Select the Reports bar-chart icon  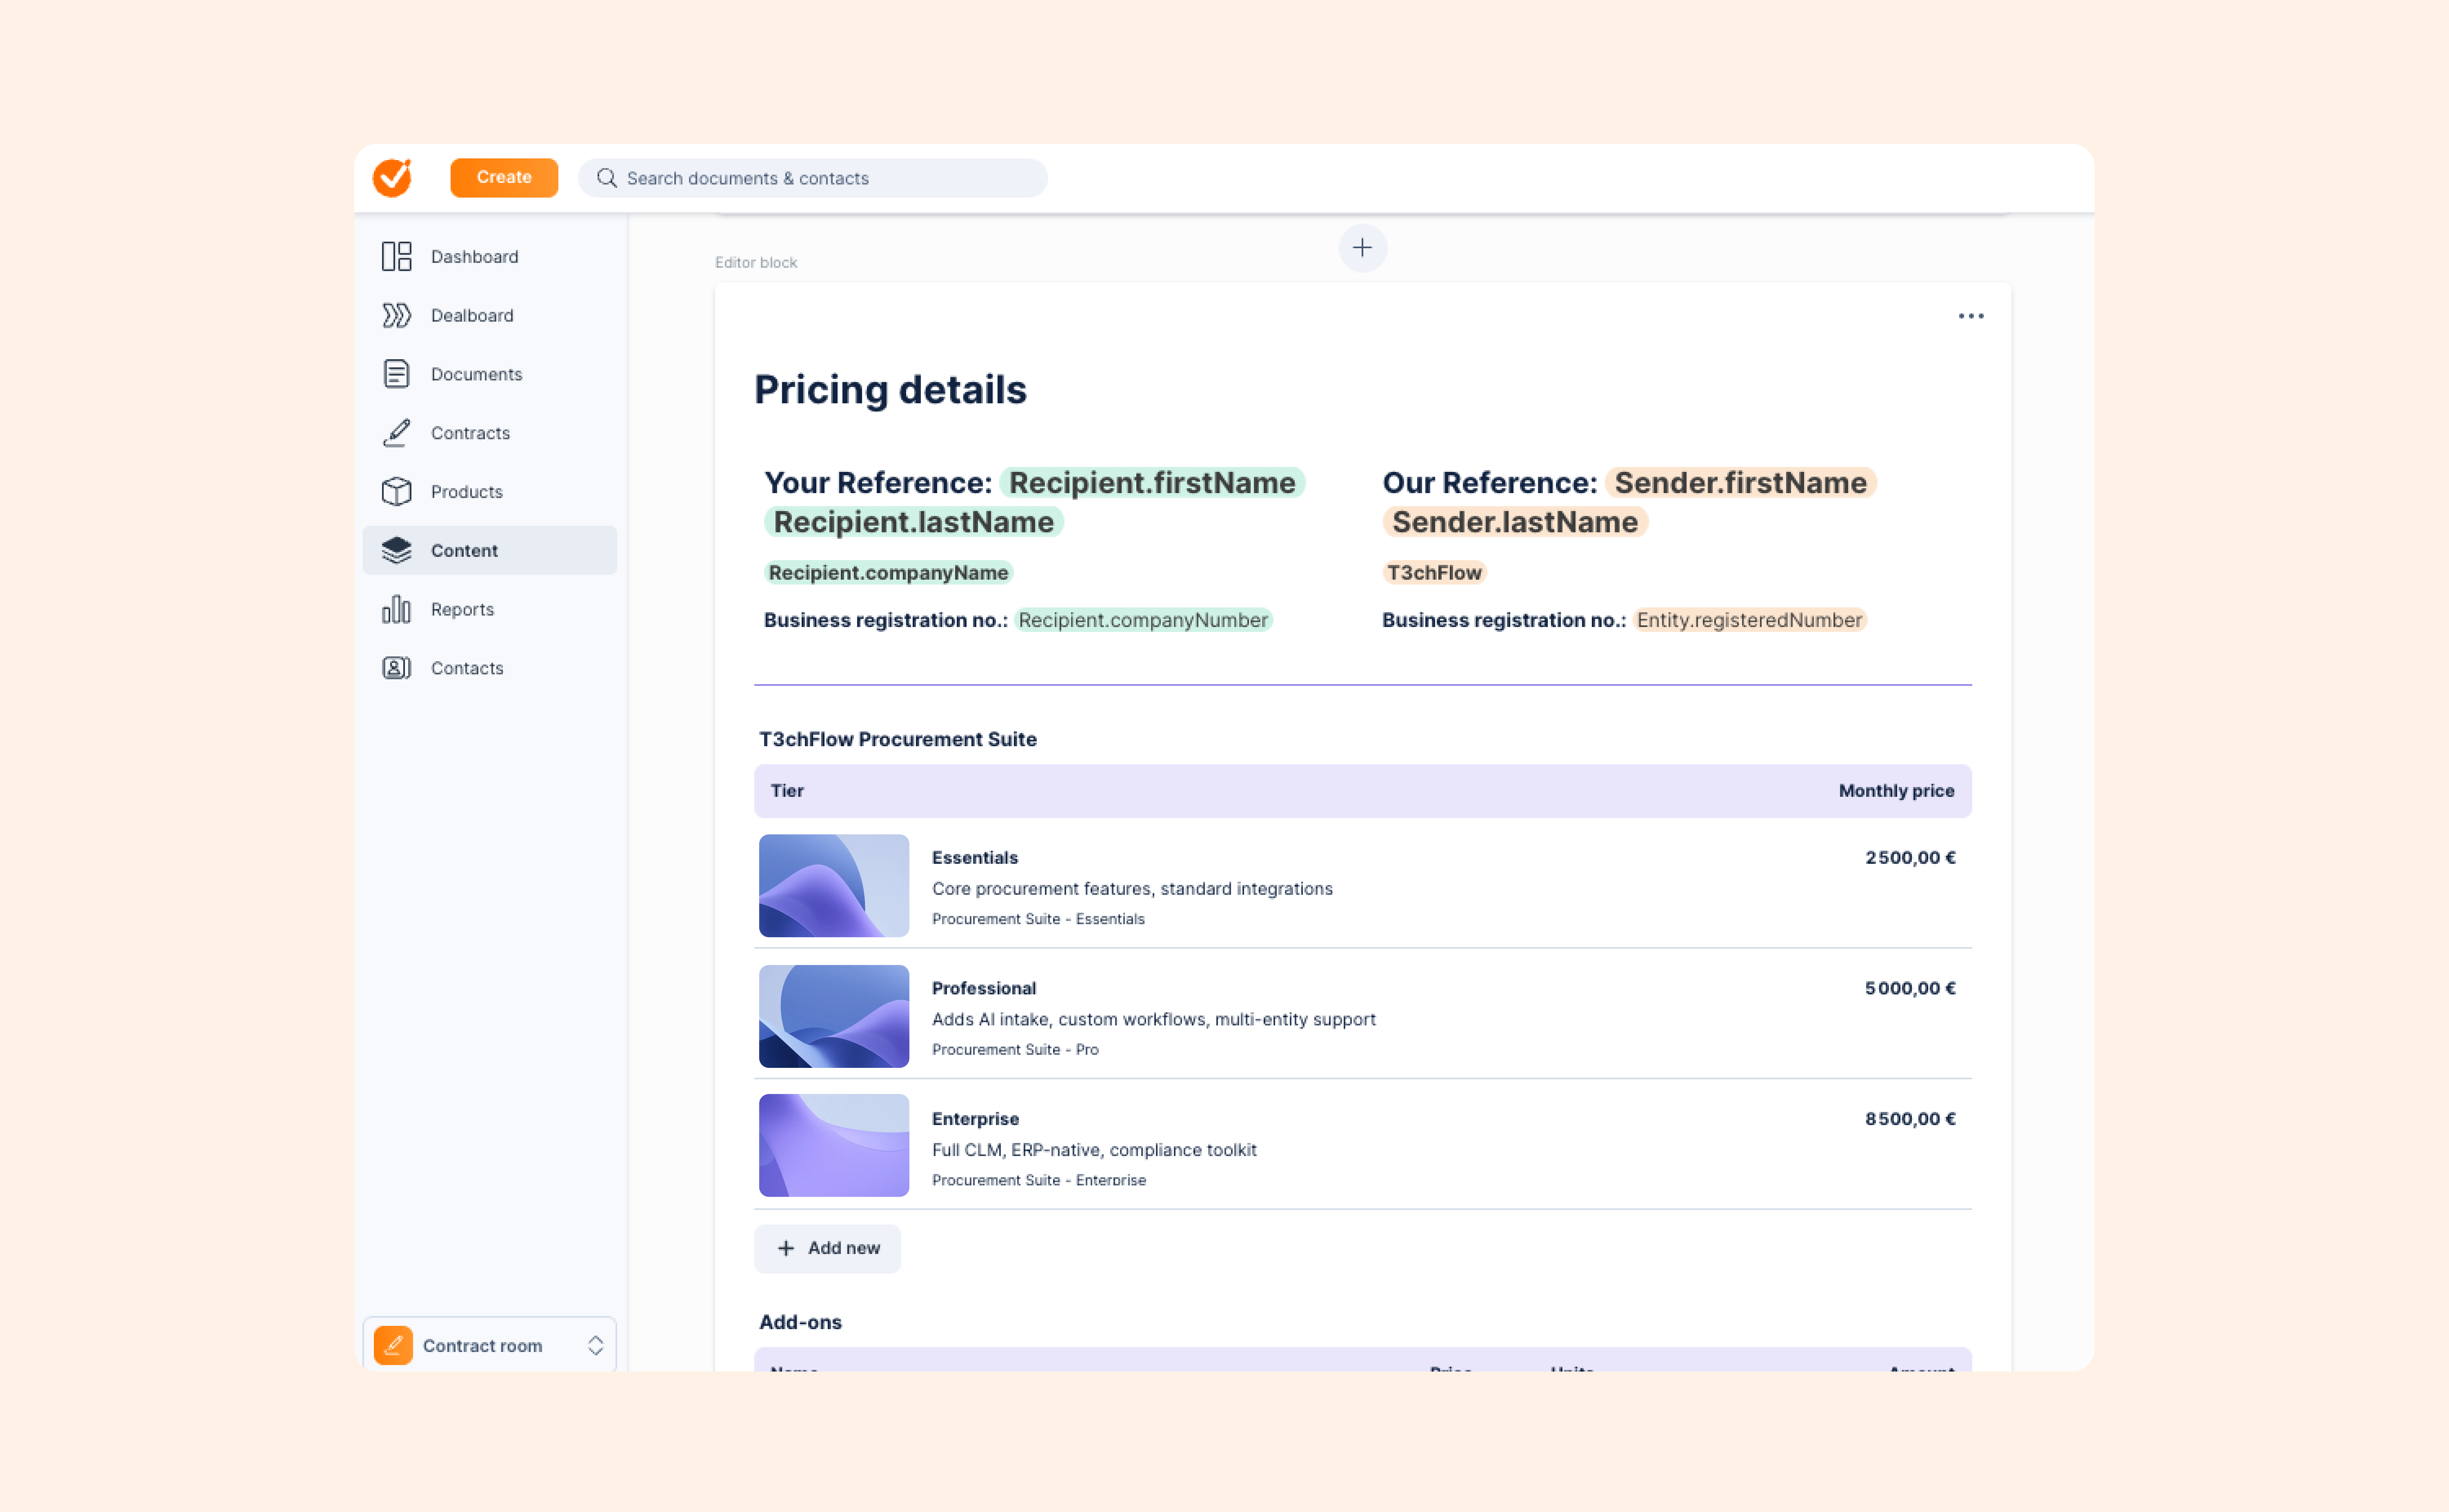(396, 609)
